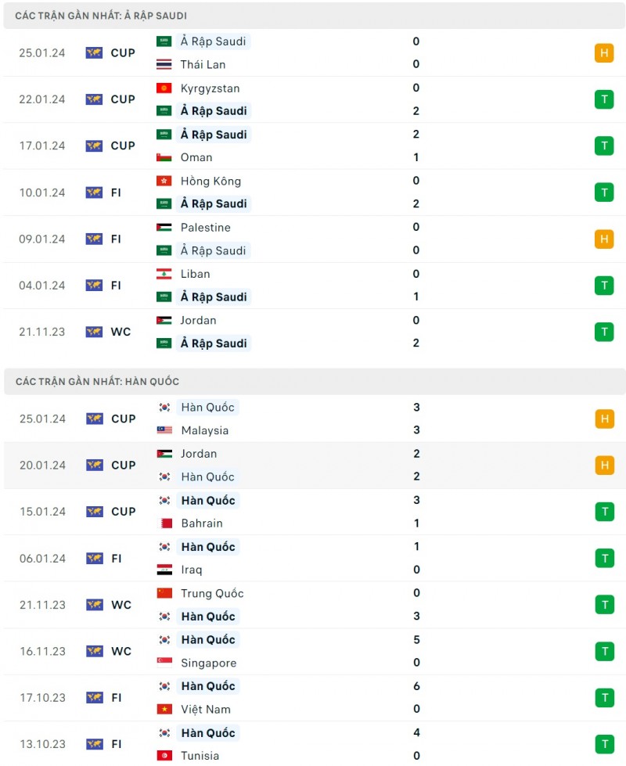Open the Iraq team link
626x766 pixels.
[x=191, y=570]
